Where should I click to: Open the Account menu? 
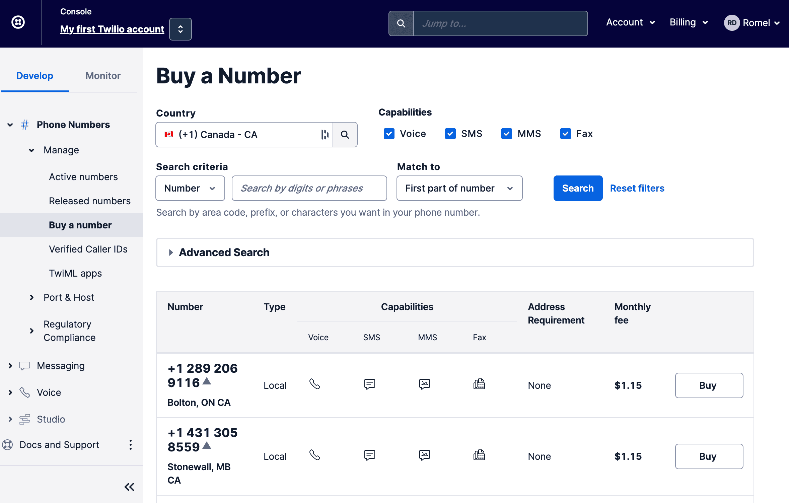tap(631, 22)
